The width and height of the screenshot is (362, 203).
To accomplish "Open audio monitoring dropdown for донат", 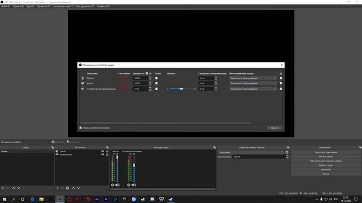I will 253,83.
